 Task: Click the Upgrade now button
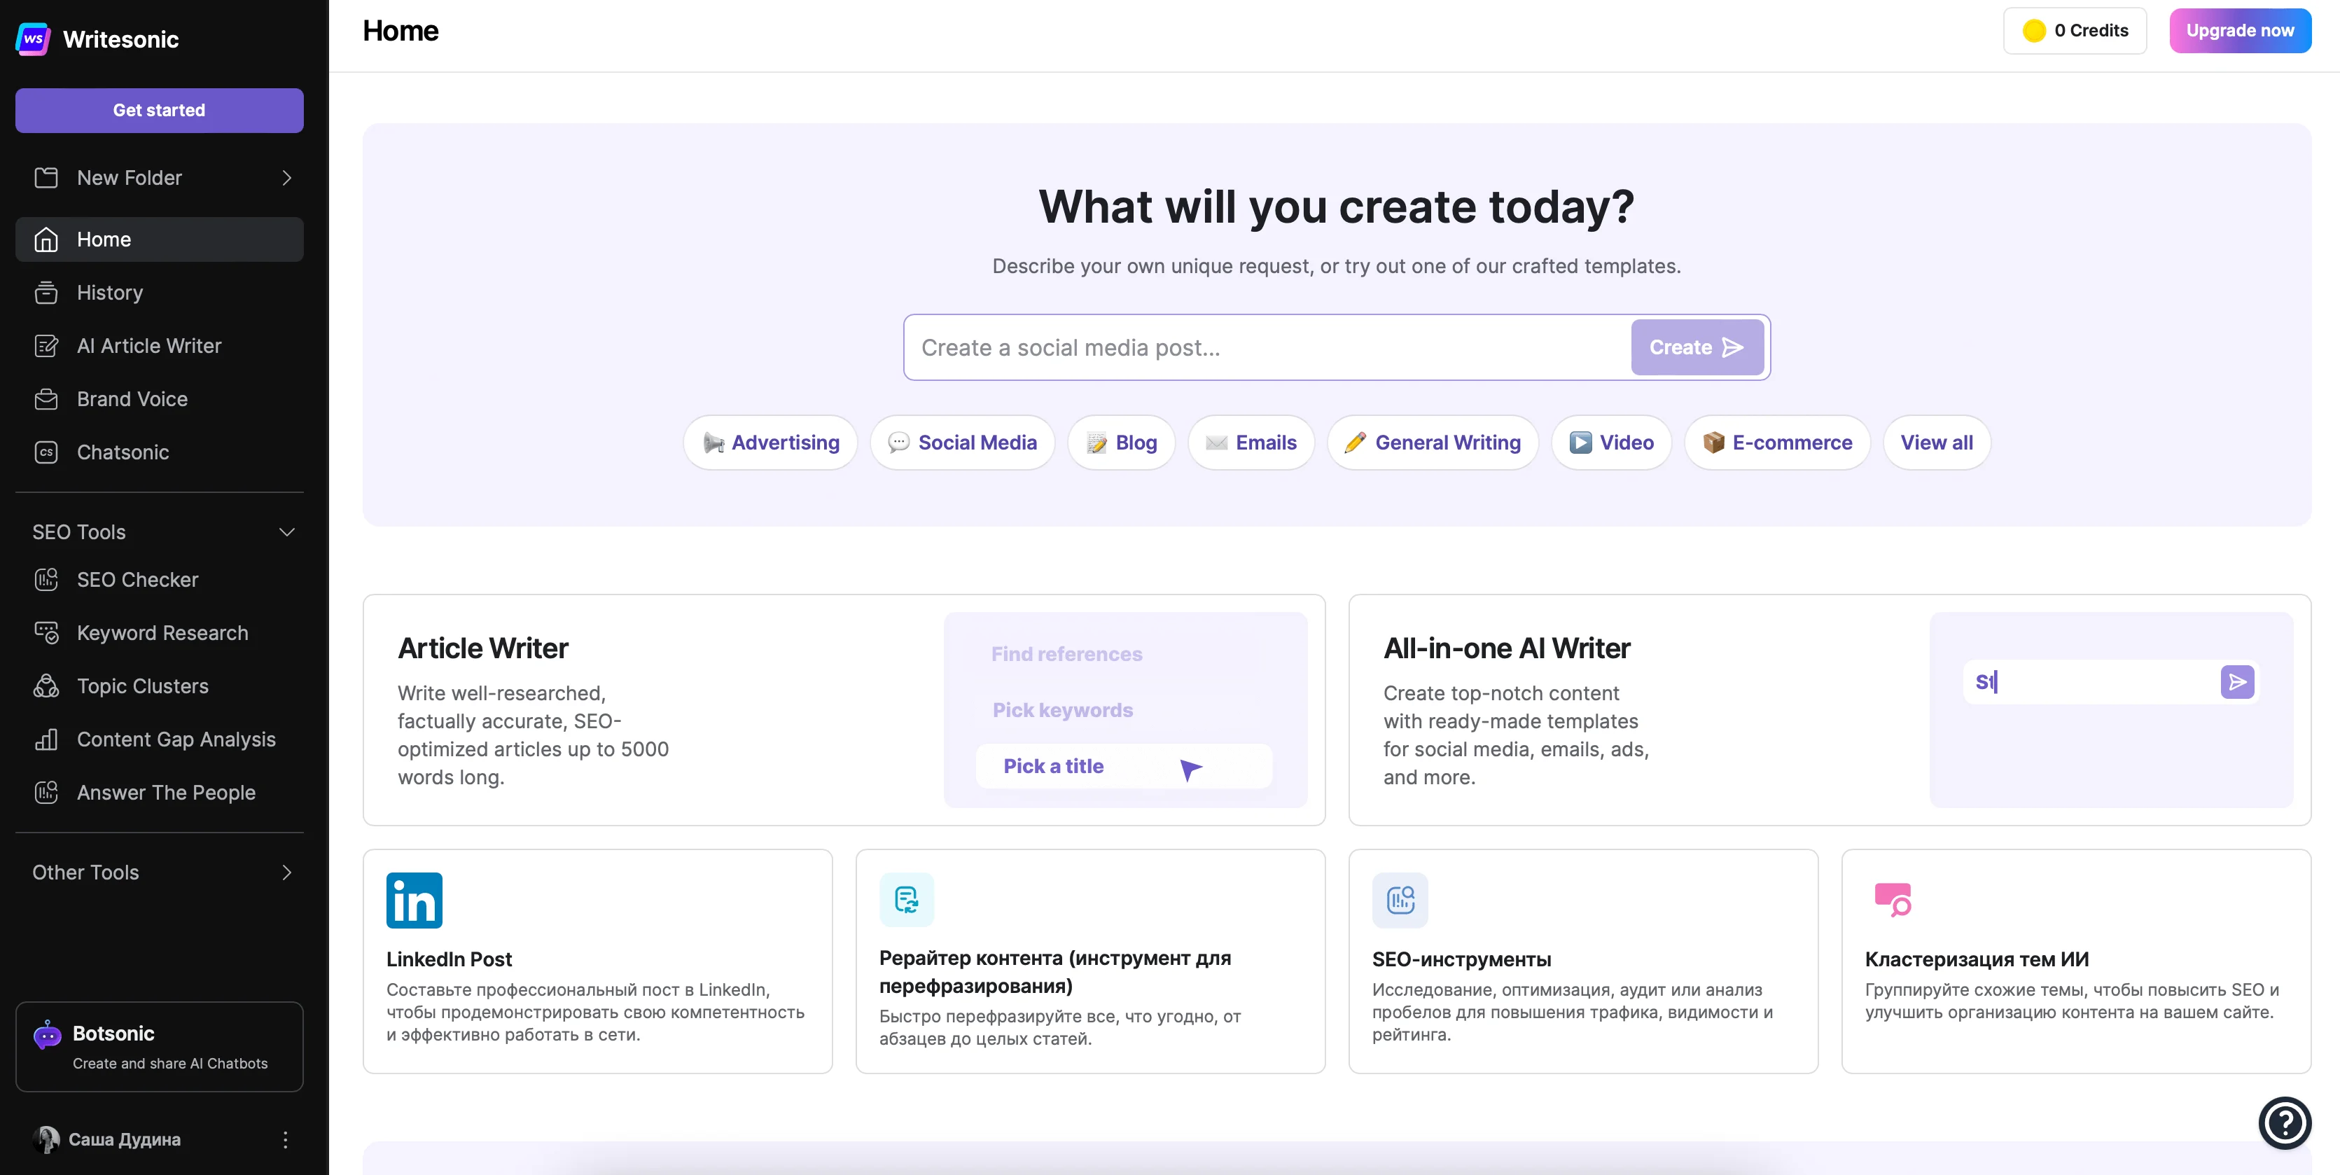click(2239, 31)
